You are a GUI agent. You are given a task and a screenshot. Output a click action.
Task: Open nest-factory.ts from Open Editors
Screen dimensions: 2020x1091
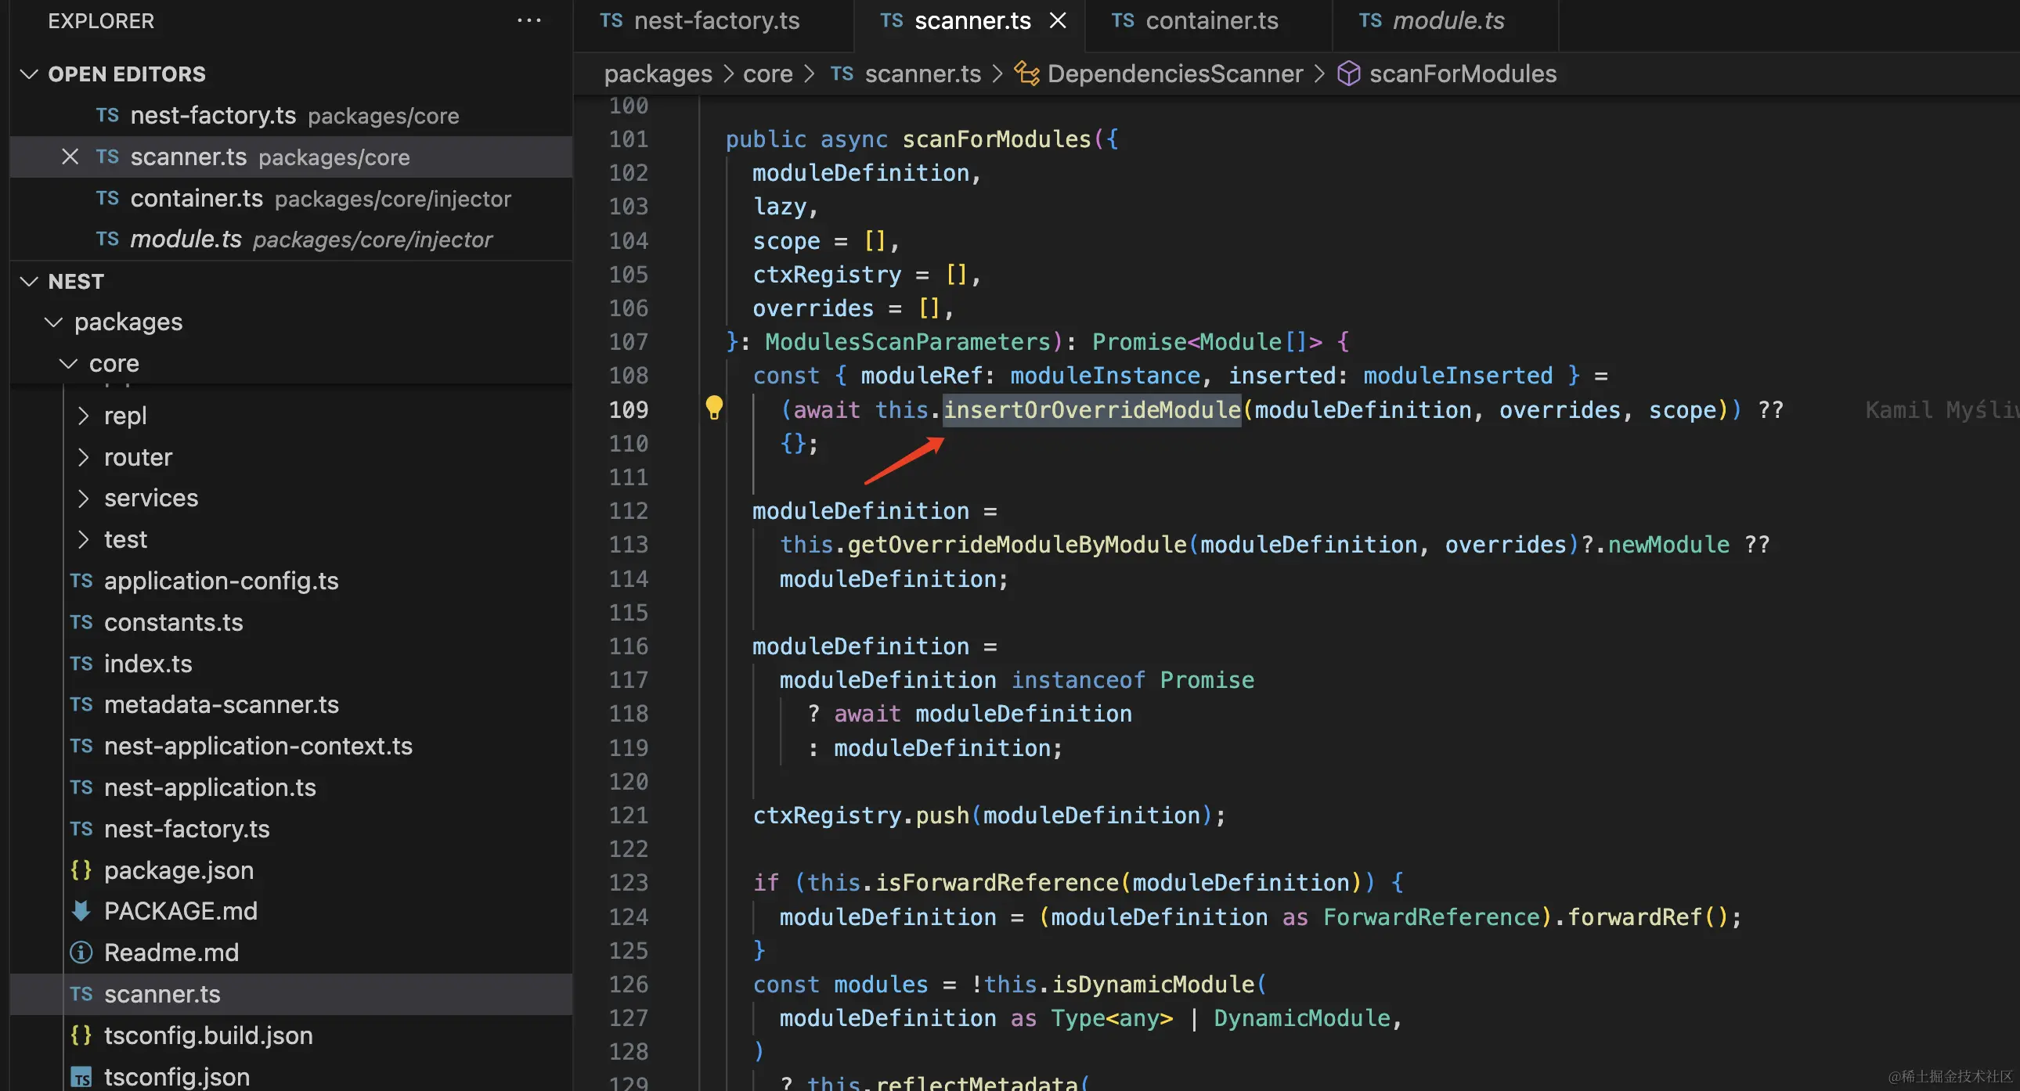pyautogui.click(x=291, y=116)
